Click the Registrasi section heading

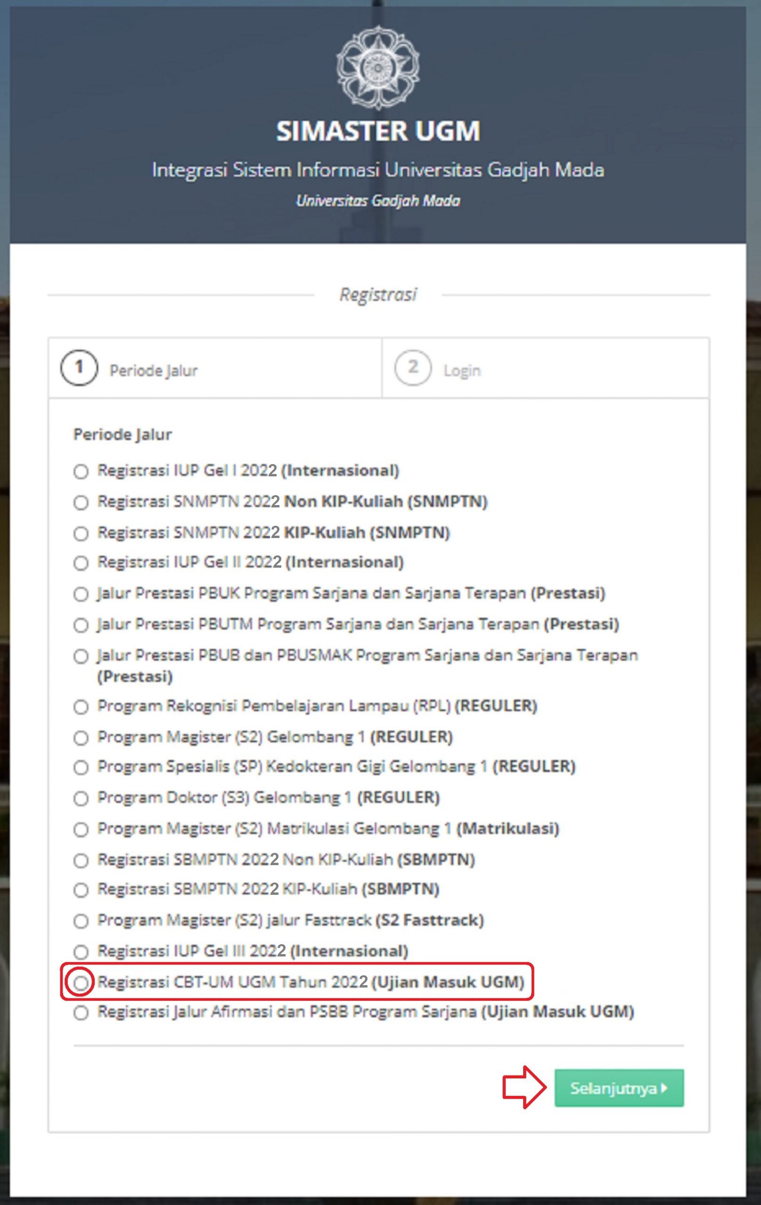pyautogui.click(x=378, y=295)
